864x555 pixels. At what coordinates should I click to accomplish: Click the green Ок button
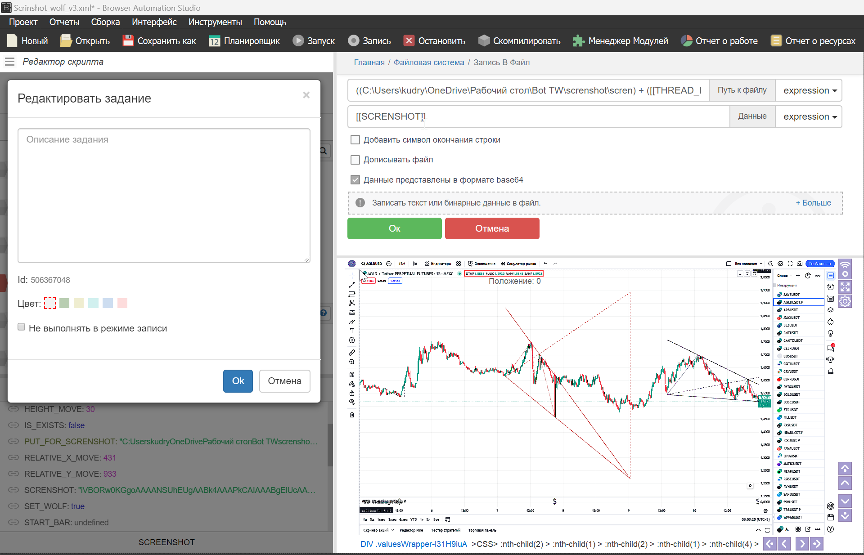click(394, 228)
